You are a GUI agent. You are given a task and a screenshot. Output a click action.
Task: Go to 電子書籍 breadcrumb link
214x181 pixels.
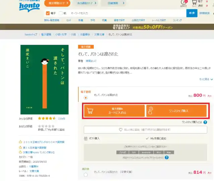point(46,34)
